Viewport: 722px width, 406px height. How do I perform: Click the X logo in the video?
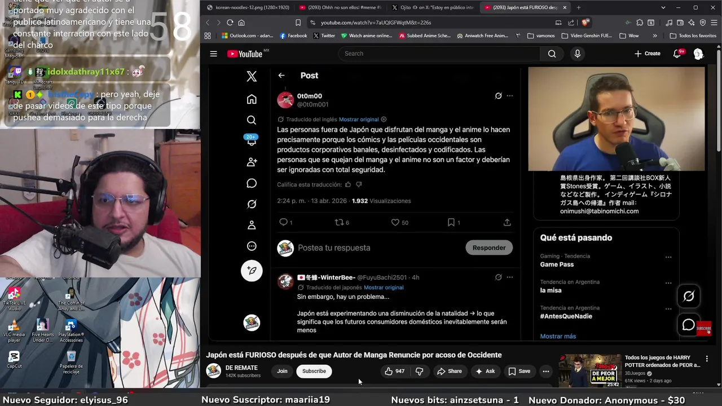pyautogui.click(x=252, y=76)
